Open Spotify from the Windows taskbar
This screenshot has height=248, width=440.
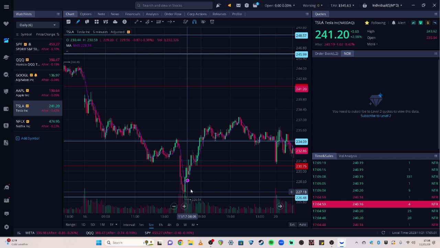pyautogui.click(x=271, y=242)
